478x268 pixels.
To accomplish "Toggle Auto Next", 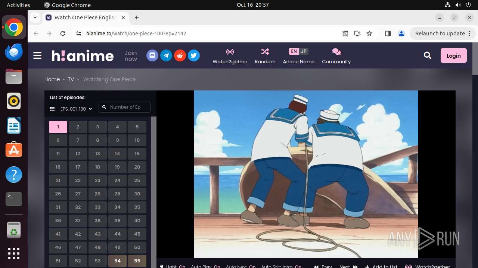I will [x=240, y=266].
